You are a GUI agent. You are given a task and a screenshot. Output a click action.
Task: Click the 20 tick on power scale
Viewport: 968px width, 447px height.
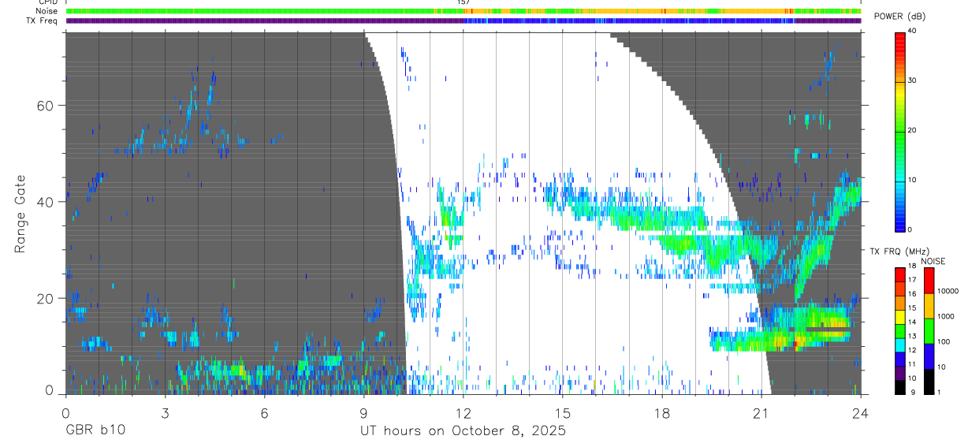[x=911, y=129]
